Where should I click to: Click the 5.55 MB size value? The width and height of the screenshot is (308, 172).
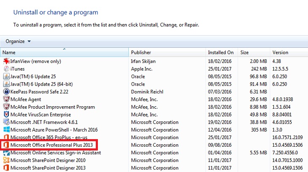(x=258, y=153)
